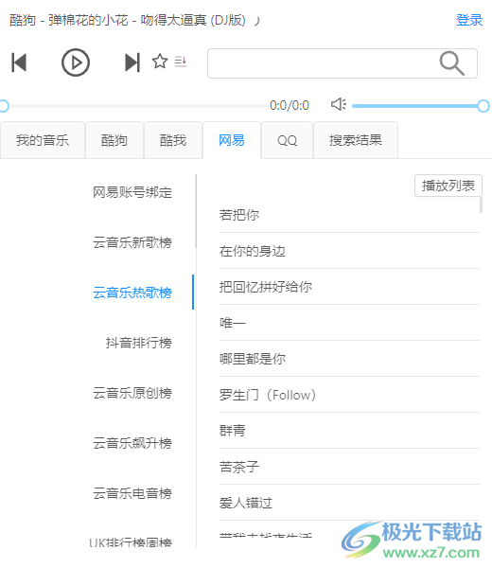
Task: Skip to the next track
Action: point(132,62)
